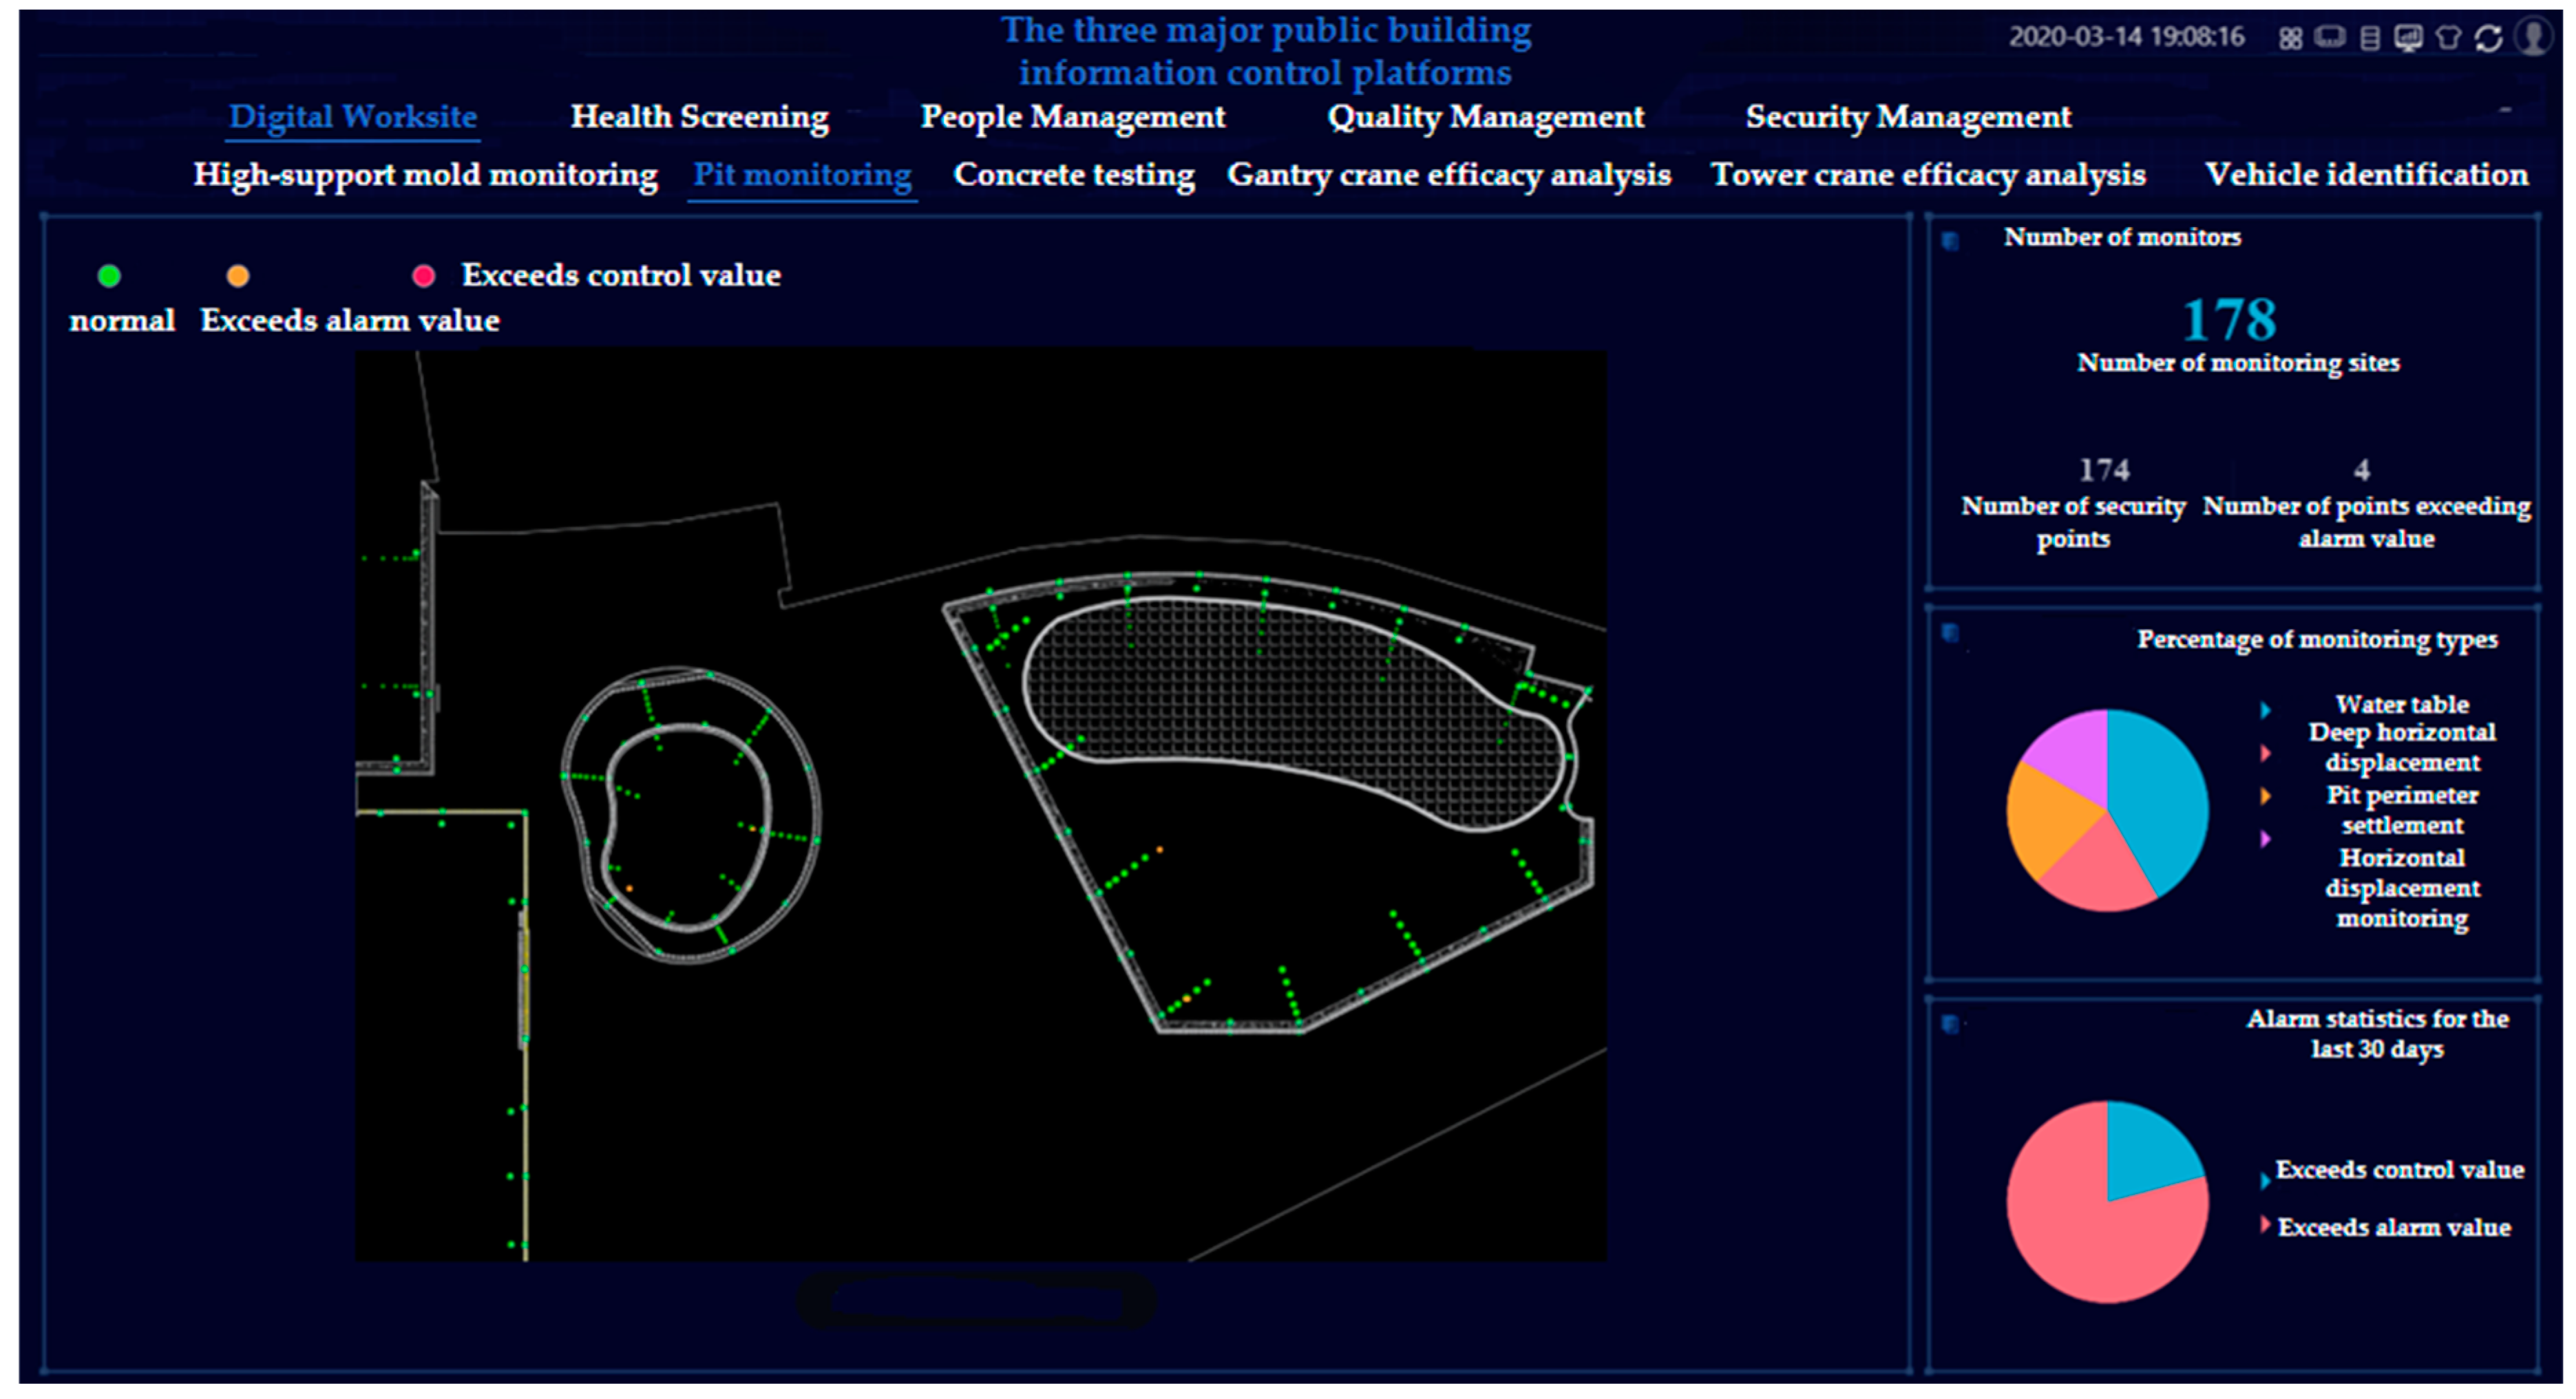
Task: Click the monitor with bar chart icon
Action: click(2408, 38)
